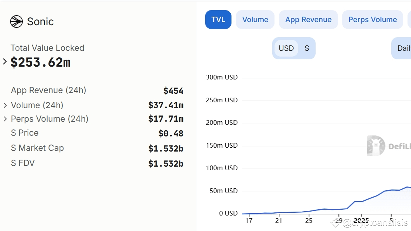Click the Sonic chain name heading
Screen dimensions: 411x231
(40, 21)
